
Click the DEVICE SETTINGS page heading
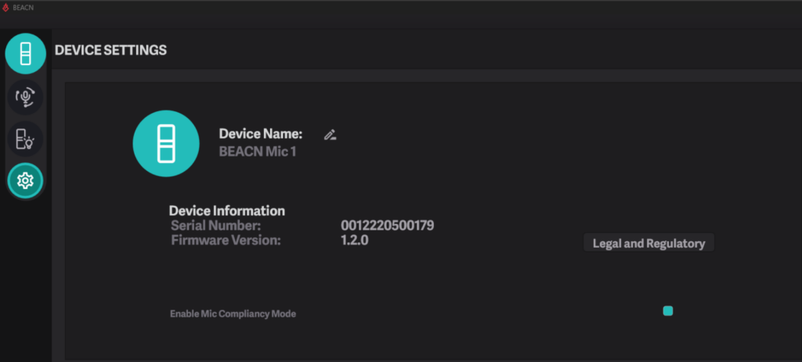pos(110,50)
